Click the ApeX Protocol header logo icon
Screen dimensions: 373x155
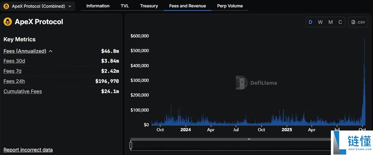click(8, 22)
